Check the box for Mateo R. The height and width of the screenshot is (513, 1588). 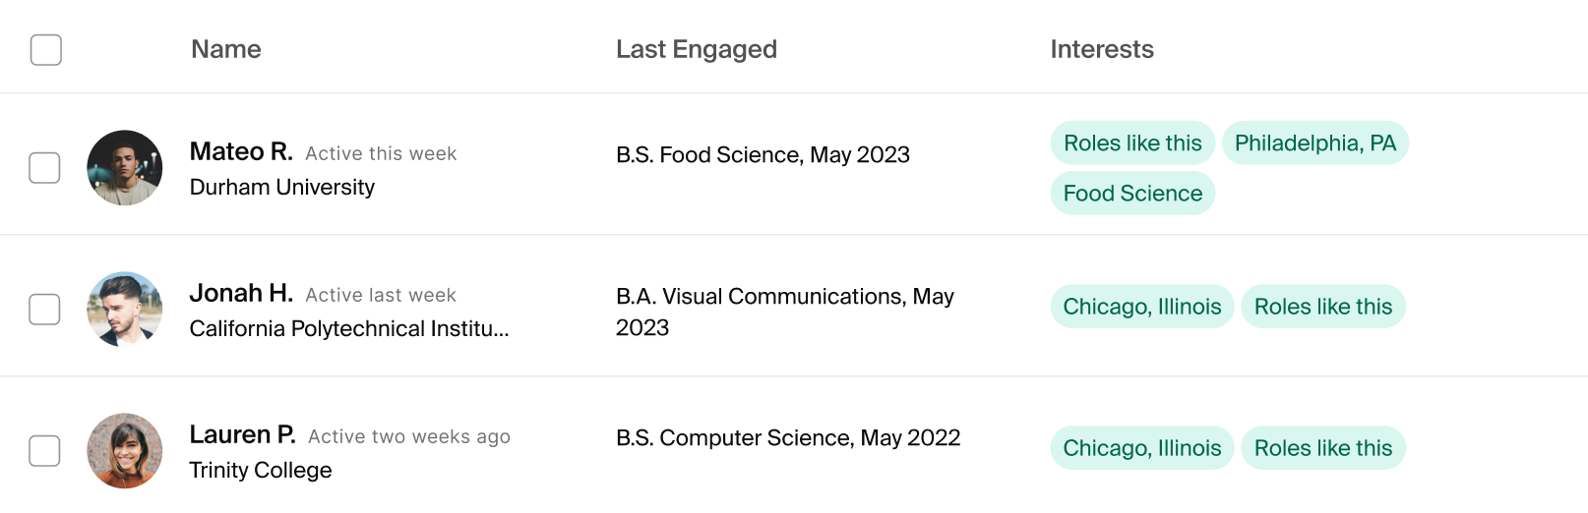coord(44,168)
